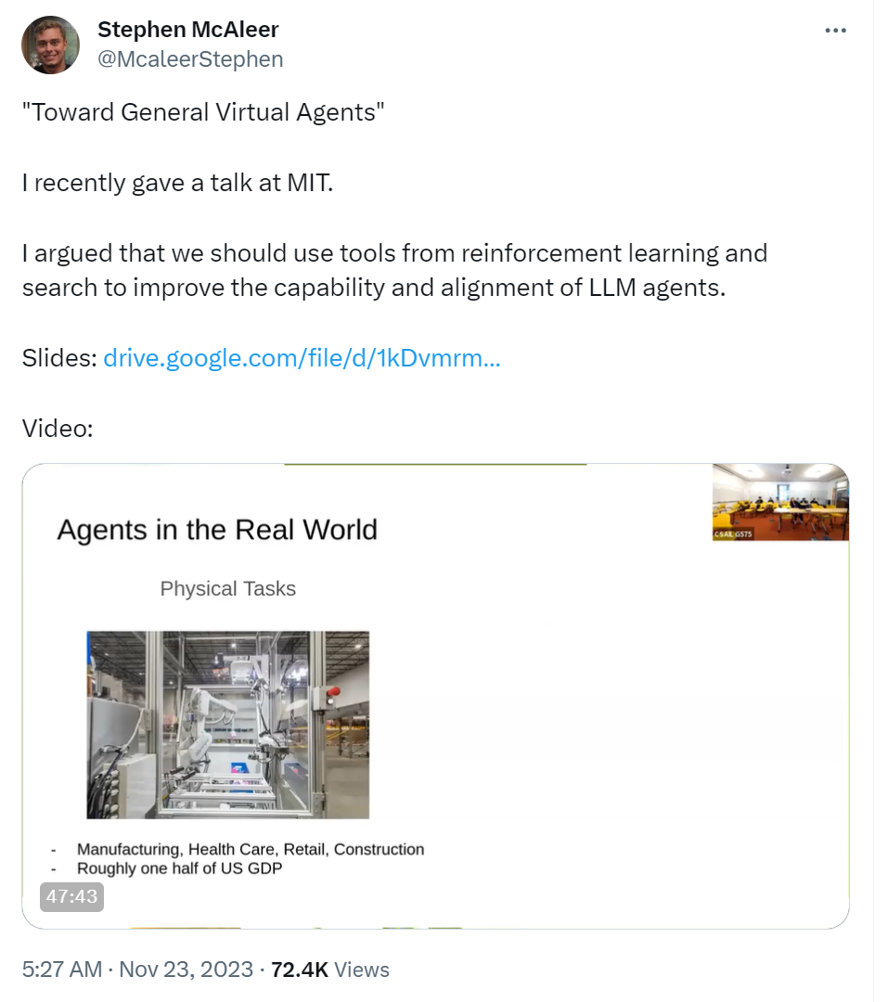Open the three-dot more options menu
This screenshot has width=888, height=1002.
tap(835, 31)
